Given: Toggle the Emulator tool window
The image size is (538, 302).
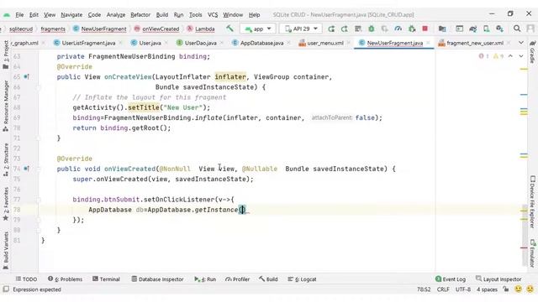Looking at the screenshot, I should tap(532, 253).
